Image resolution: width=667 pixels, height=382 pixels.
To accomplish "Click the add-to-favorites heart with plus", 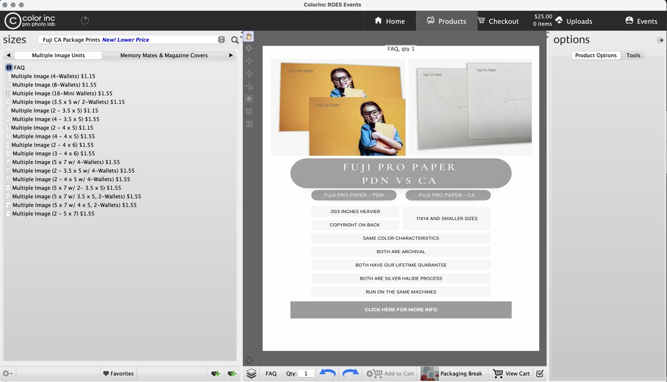I will pos(216,374).
